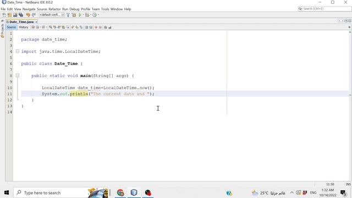
Task: Click the Shift Line Left icon
Action: [x=86, y=27]
